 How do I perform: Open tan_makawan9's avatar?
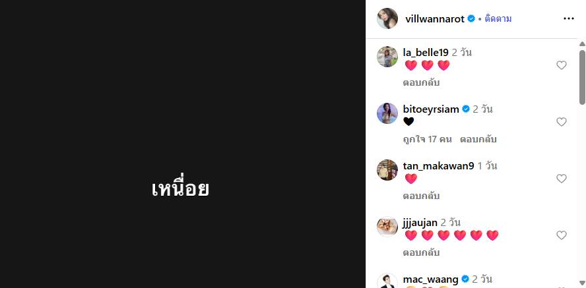pyautogui.click(x=387, y=170)
